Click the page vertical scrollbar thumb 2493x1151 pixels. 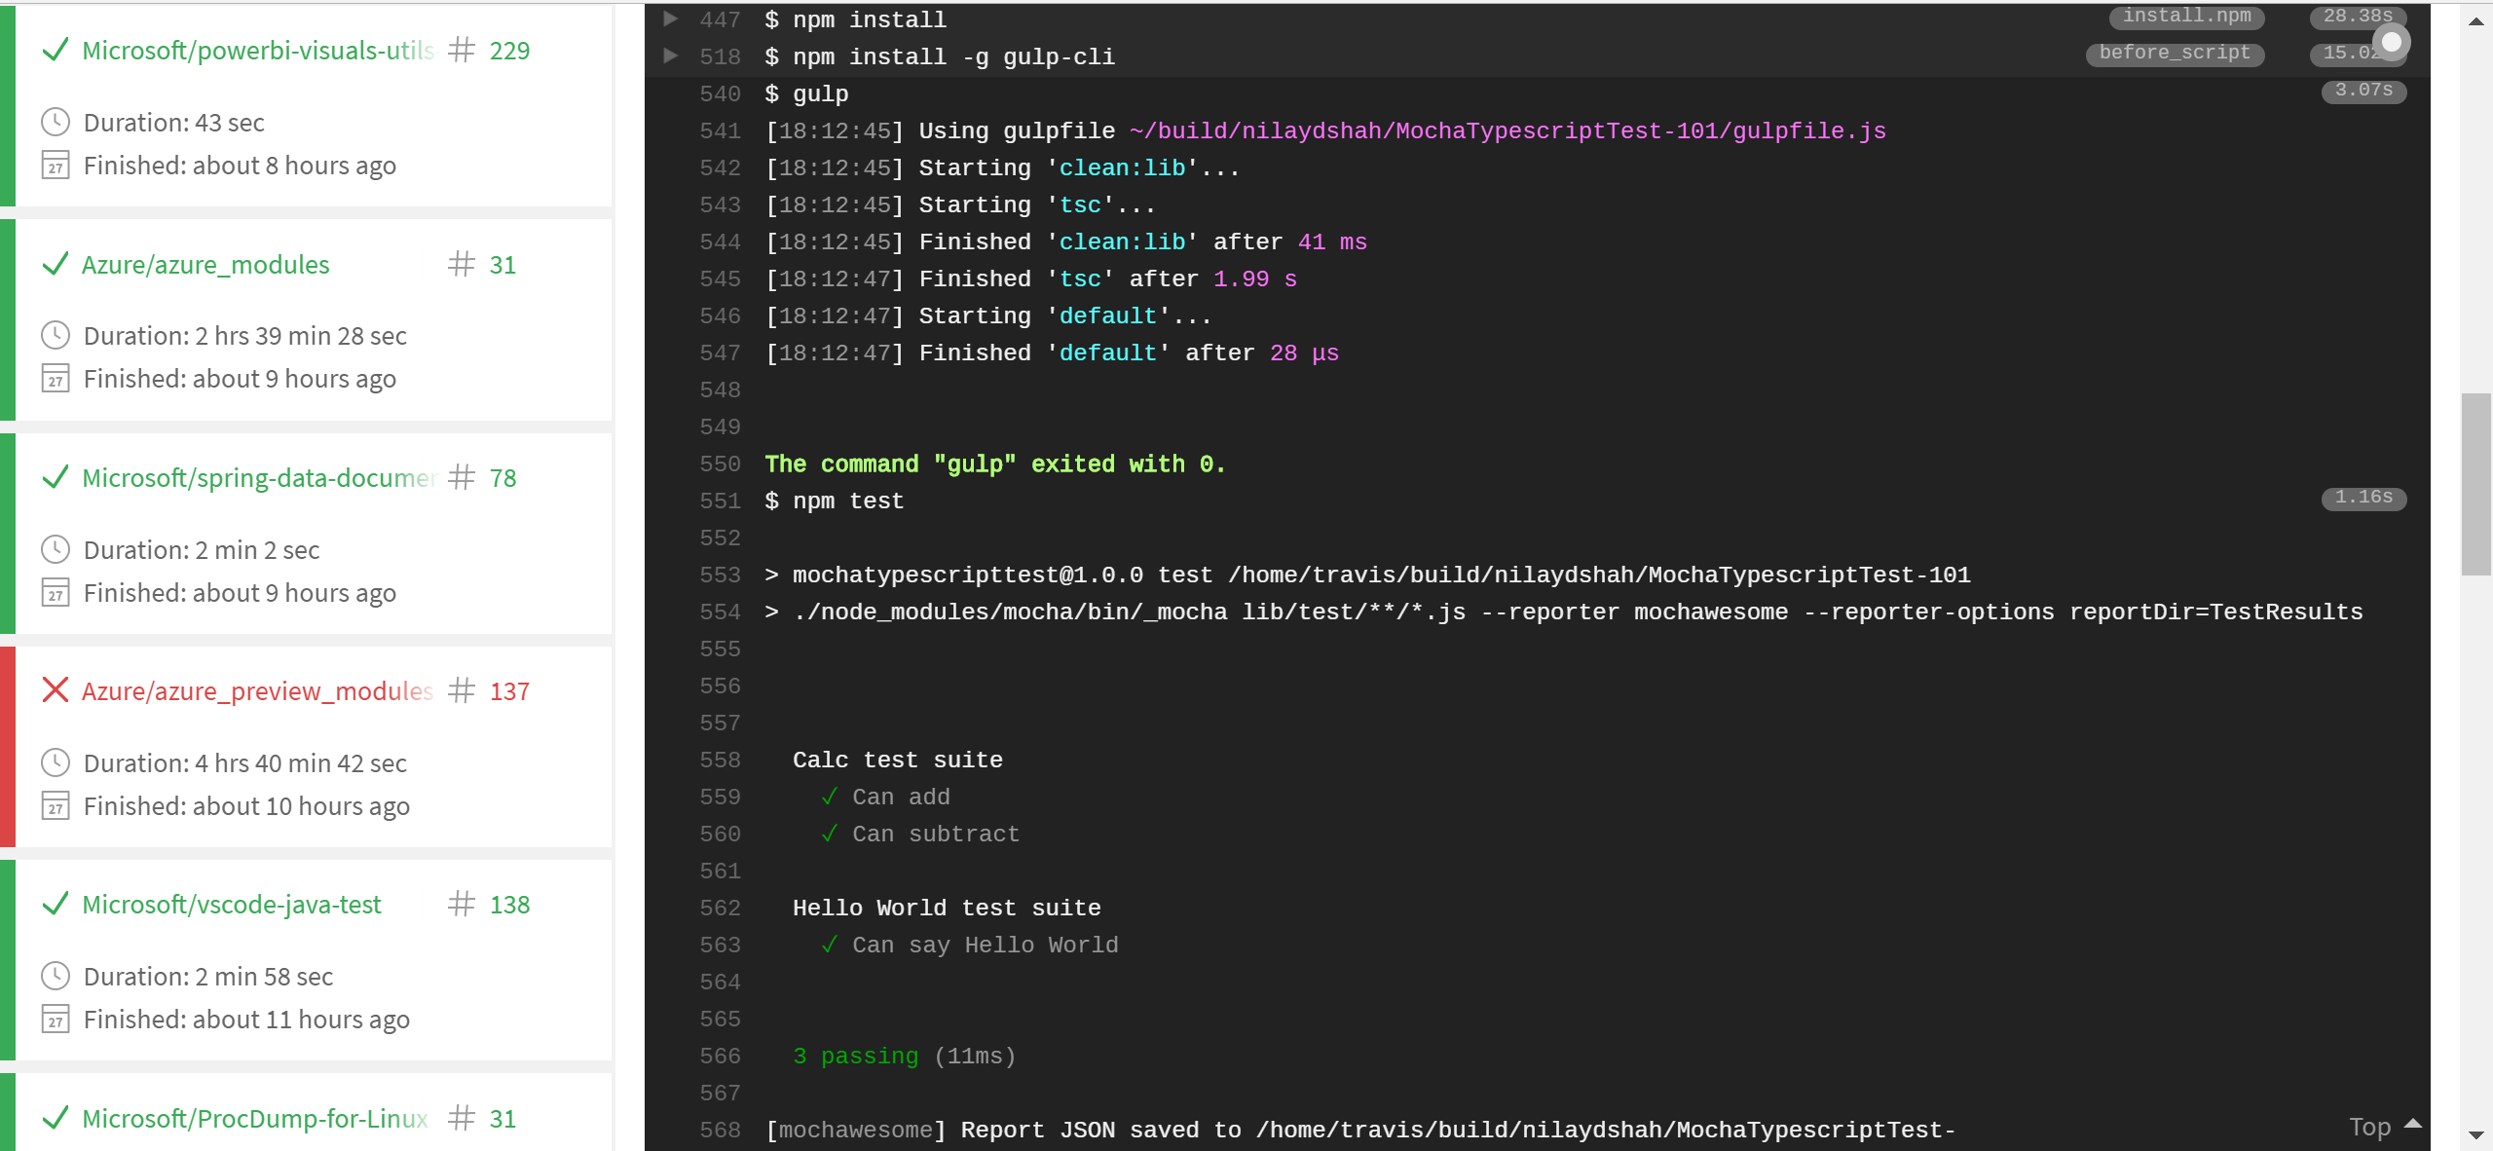point(2475,484)
